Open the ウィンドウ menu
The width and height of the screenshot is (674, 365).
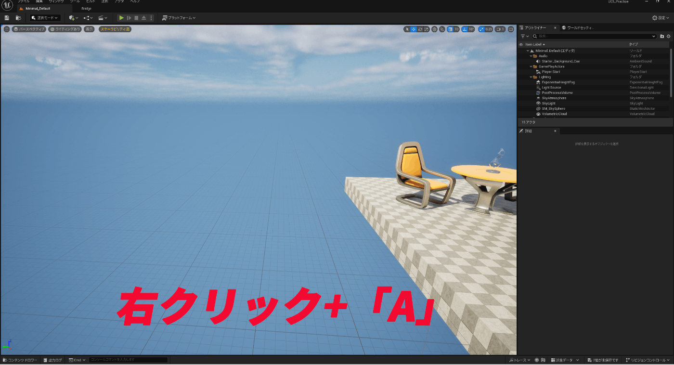pyautogui.click(x=56, y=1)
